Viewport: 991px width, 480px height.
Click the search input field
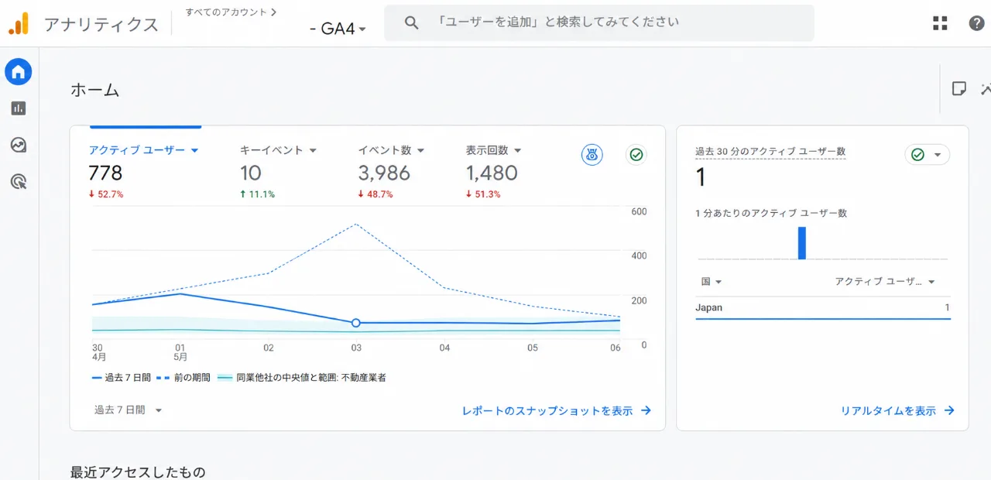point(599,23)
